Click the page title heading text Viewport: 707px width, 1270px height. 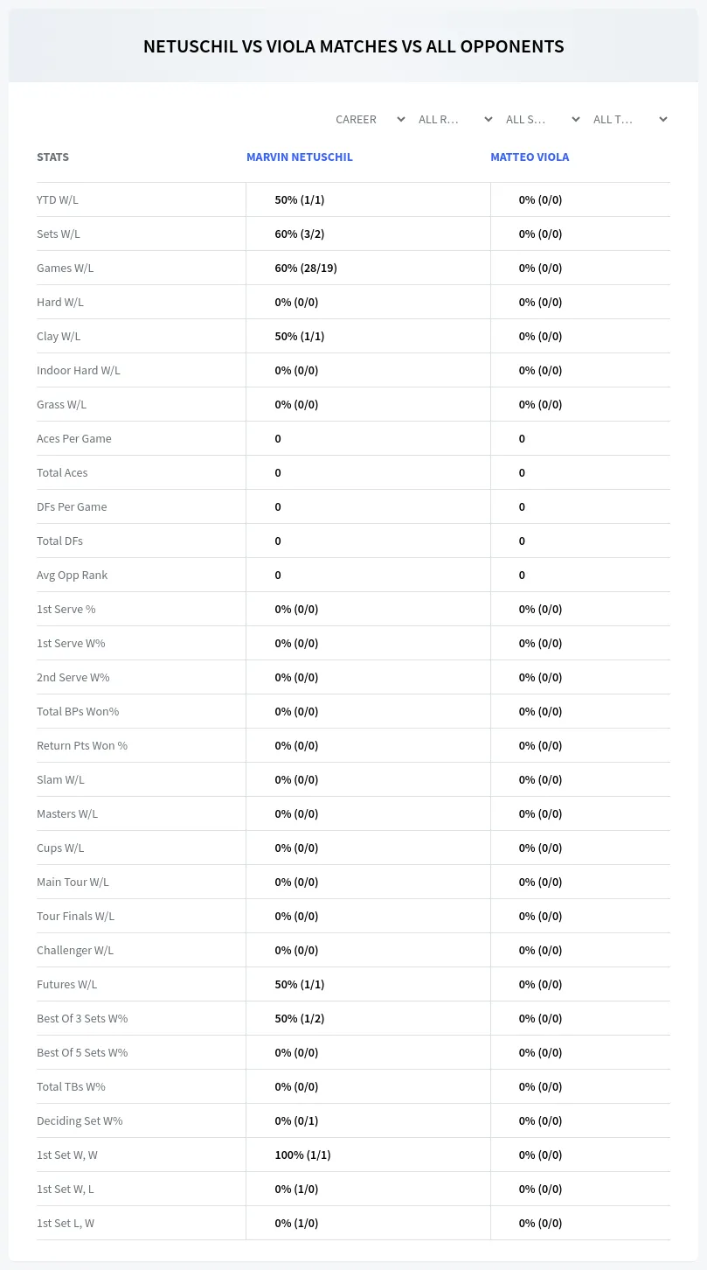pos(354,46)
